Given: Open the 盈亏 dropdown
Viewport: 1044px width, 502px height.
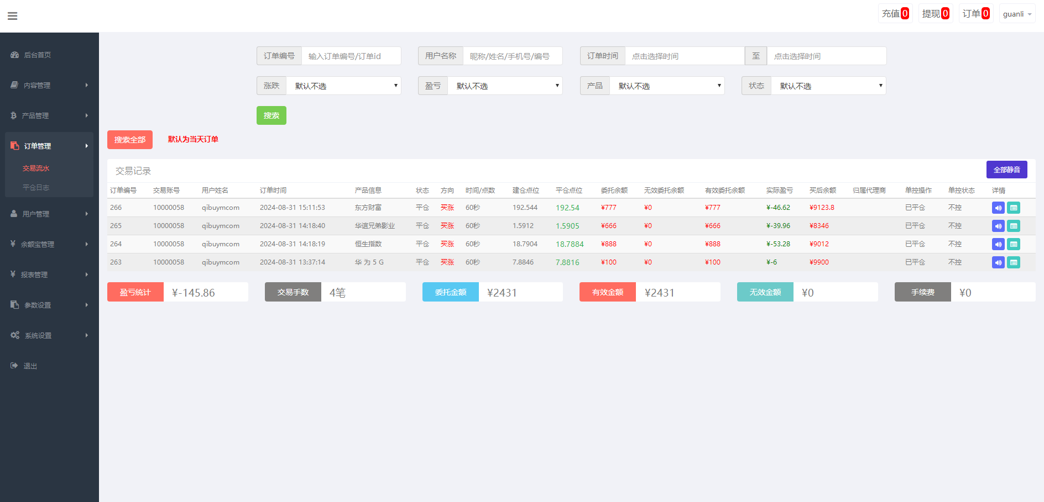Looking at the screenshot, I should (504, 86).
